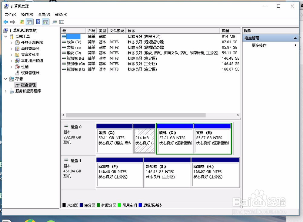Open the 文件(F) menu
The height and width of the screenshot is (222, 303).
point(10,15)
